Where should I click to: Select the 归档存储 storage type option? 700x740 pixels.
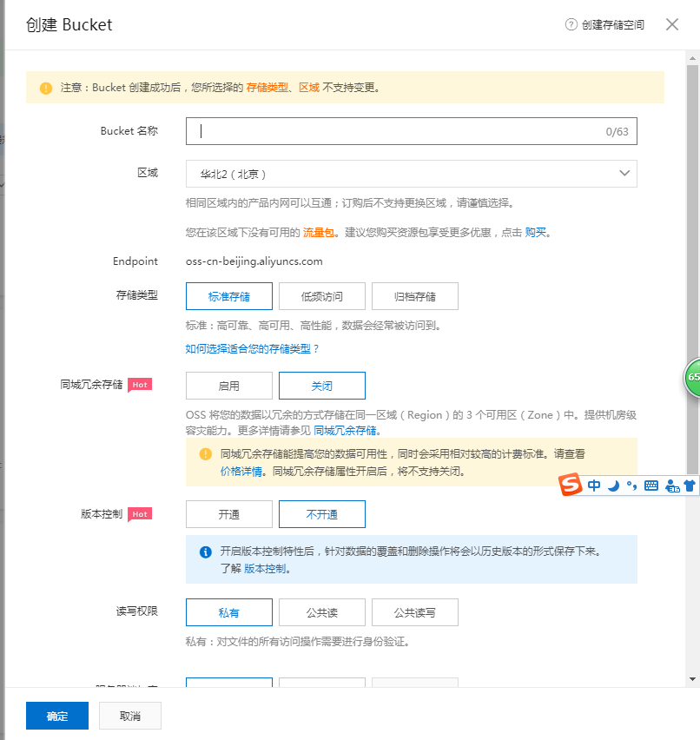click(414, 295)
